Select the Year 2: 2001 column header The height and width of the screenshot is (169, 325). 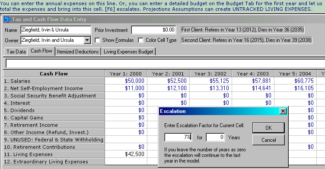168,74
